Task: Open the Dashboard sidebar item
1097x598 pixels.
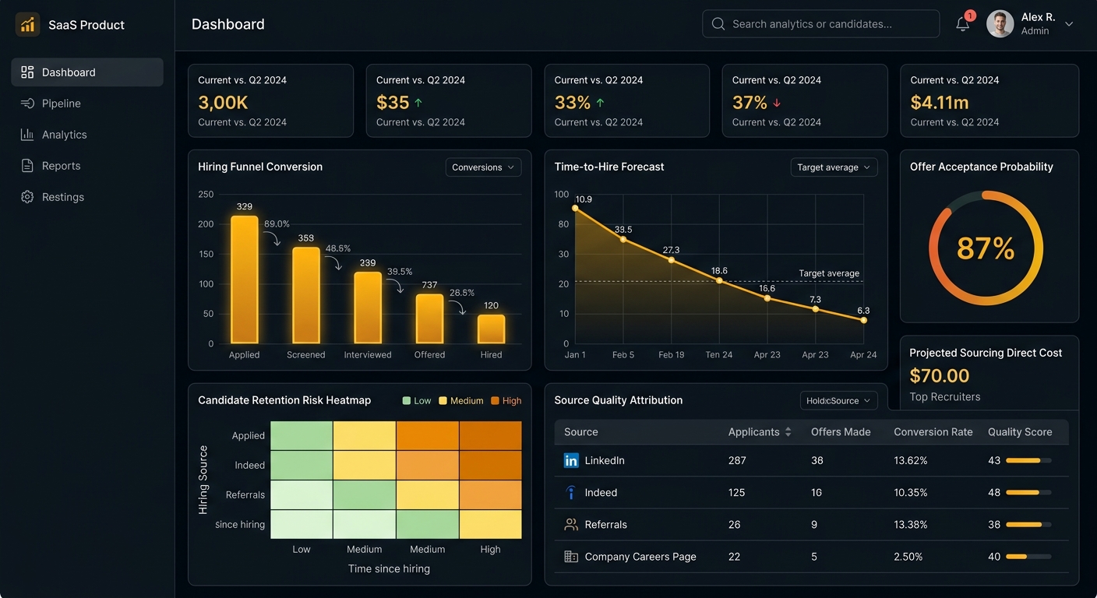Action: click(x=87, y=72)
